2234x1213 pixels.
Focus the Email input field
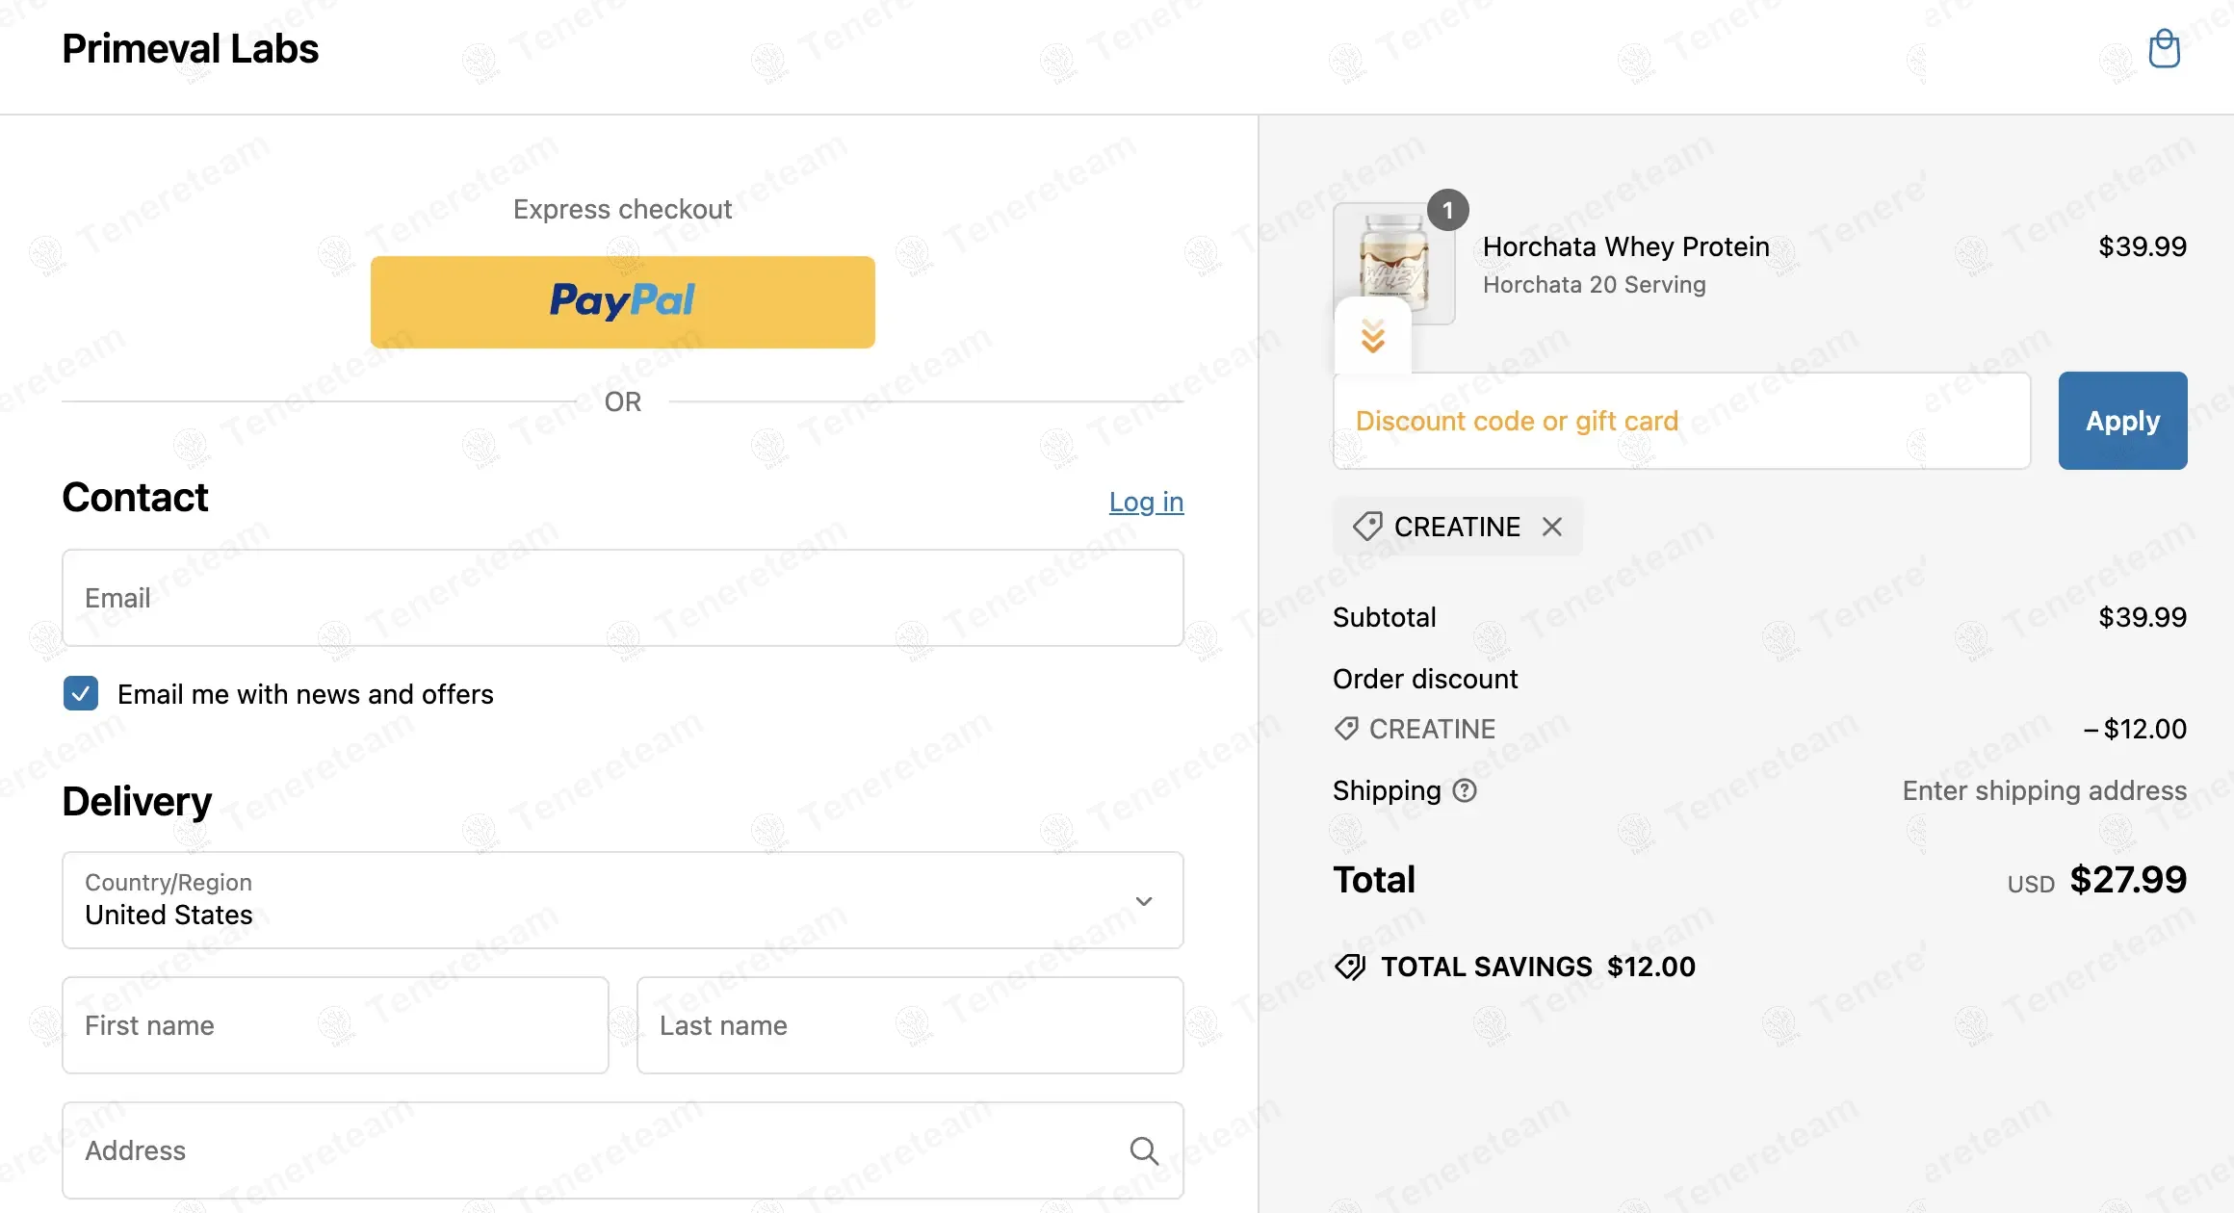622,598
